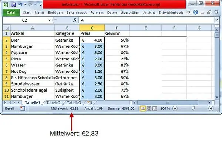Click the Insert Function fx icon
The image size is (222, 141).
(x=75, y=20)
